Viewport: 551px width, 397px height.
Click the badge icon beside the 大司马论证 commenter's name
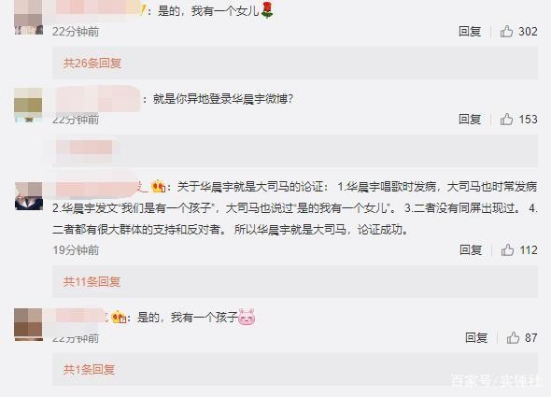pos(158,187)
